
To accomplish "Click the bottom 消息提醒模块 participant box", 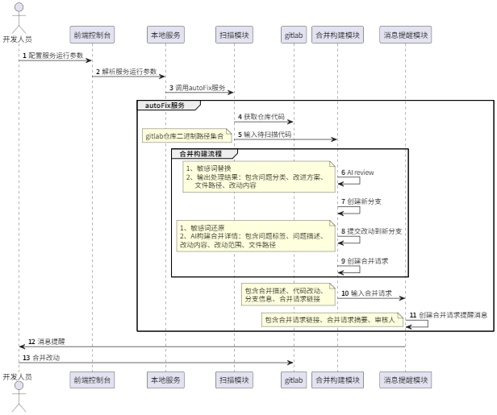I will 405,378.
